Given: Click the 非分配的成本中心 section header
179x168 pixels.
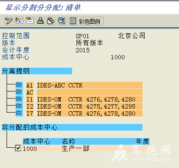Looking at the screenshot, I should click(x=72, y=127).
